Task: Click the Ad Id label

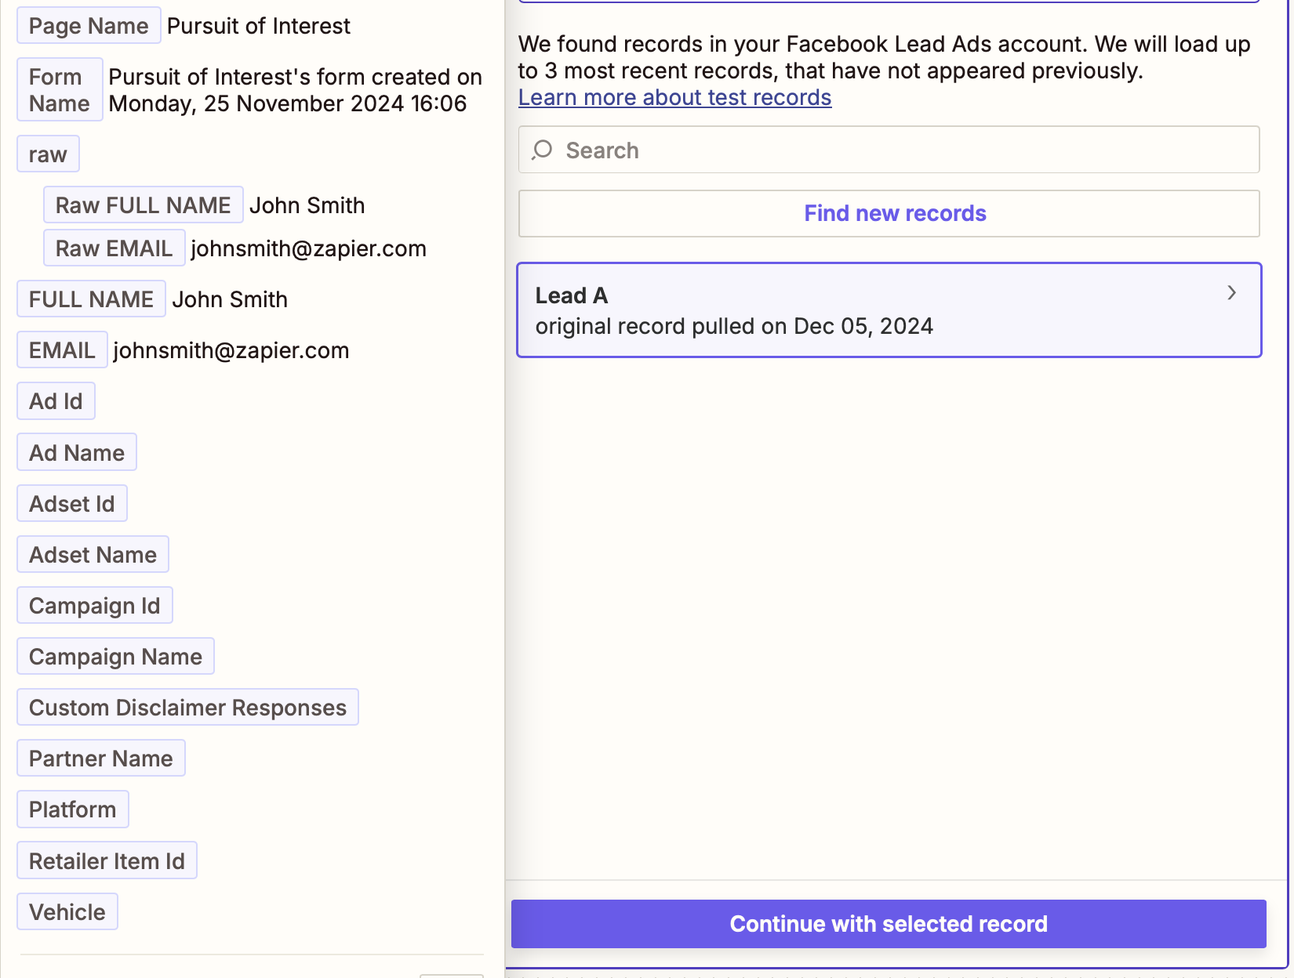Action: tap(56, 401)
